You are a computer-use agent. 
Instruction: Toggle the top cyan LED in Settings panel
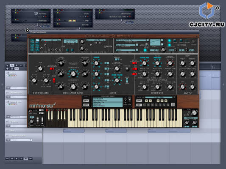[170, 41]
